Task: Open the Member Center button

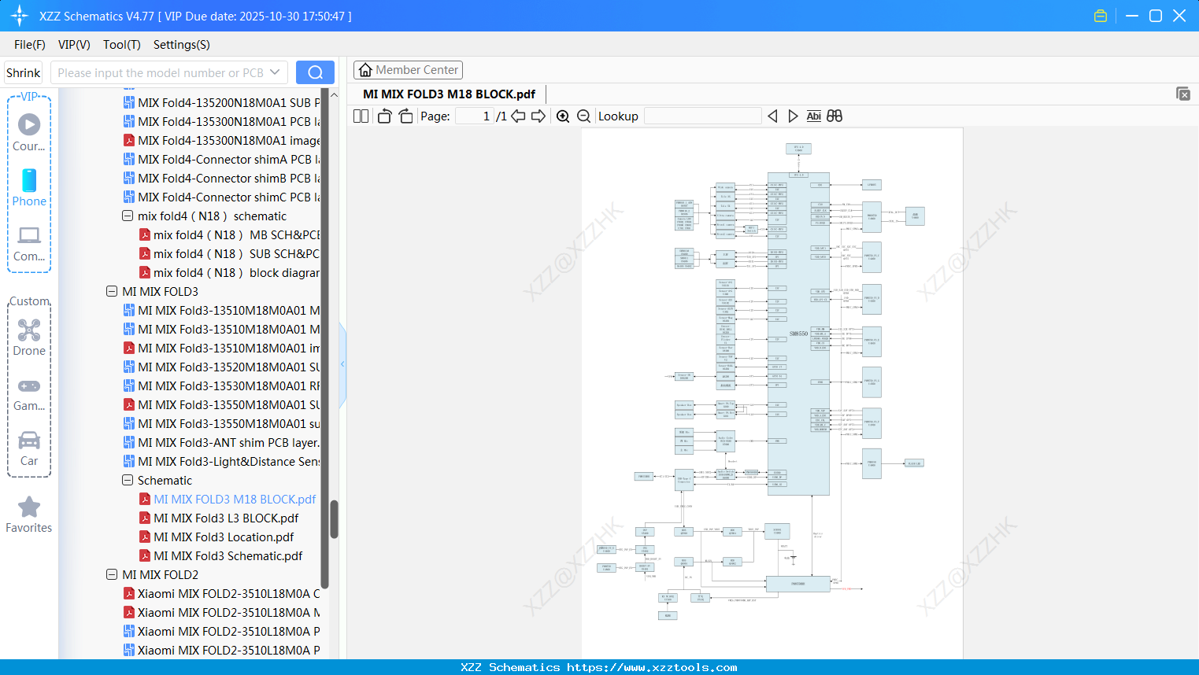Action: point(408,70)
